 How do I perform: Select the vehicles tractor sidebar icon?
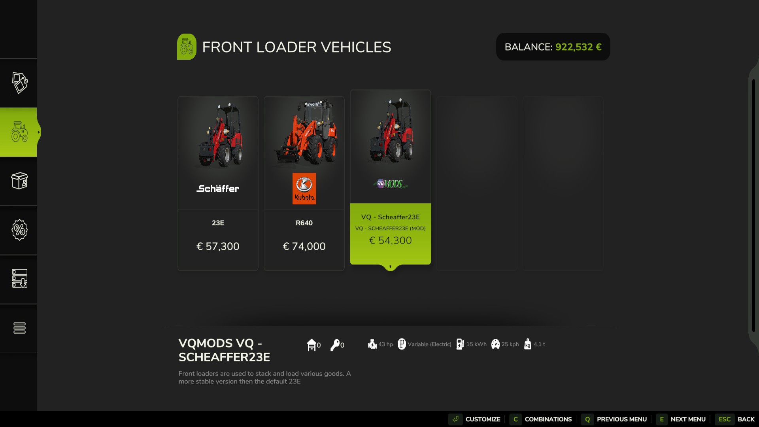pyautogui.click(x=19, y=132)
